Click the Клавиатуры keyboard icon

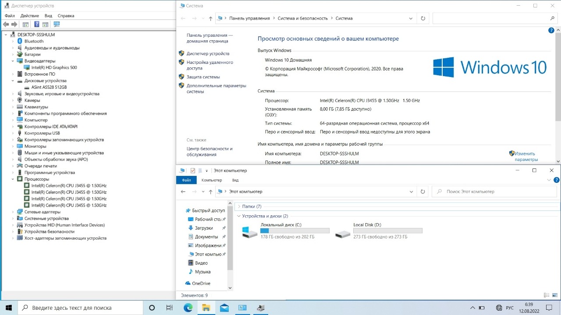(20, 107)
